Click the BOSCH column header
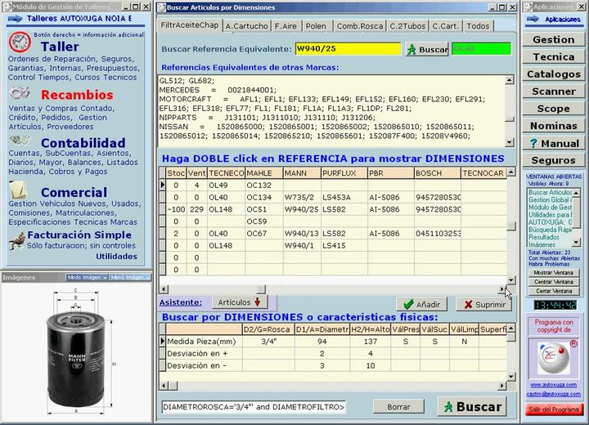This screenshot has width=589, height=425. coord(437,173)
